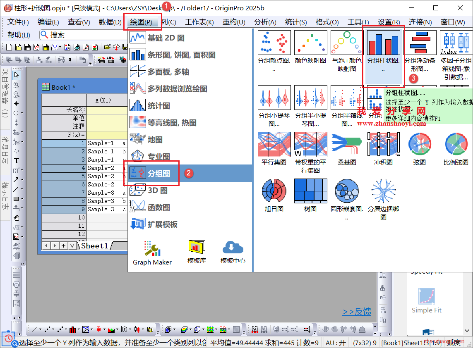Expand the 基础 2D 图 submenu

tap(166, 38)
